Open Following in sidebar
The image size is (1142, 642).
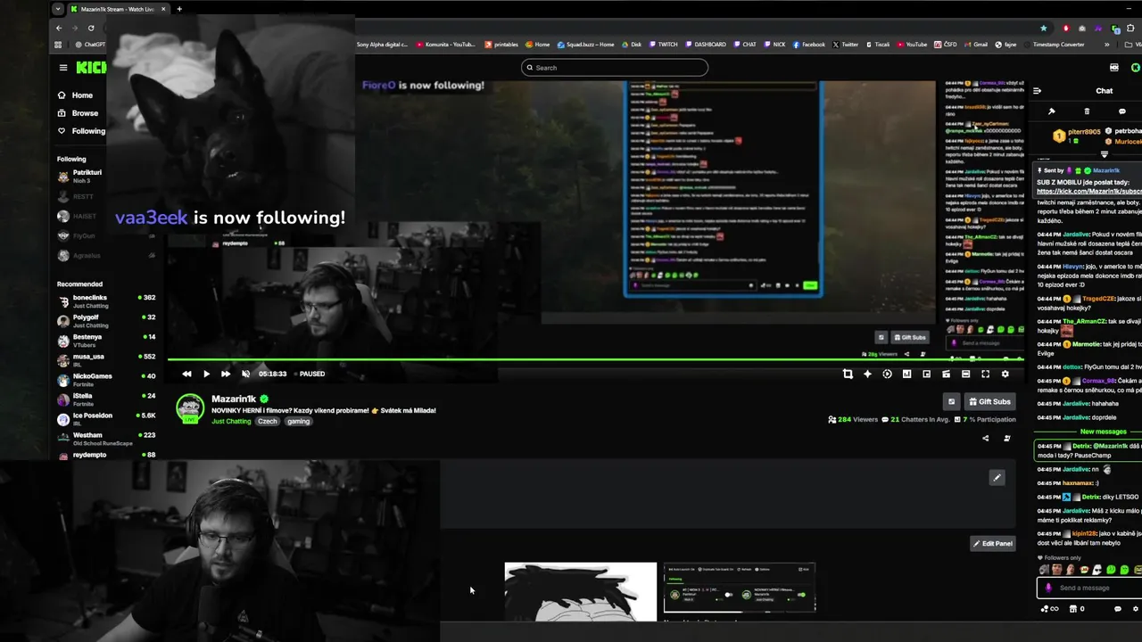tap(81, 131)
